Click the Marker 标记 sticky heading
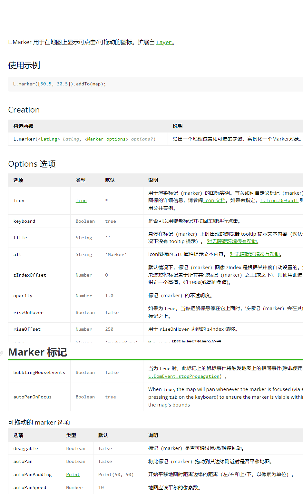Screen dimensions: 303x499 (38, 352)
